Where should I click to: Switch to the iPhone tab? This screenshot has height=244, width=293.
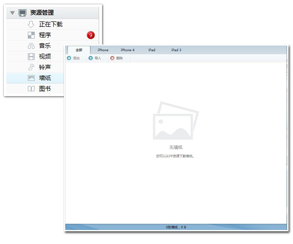pos(103,50)
